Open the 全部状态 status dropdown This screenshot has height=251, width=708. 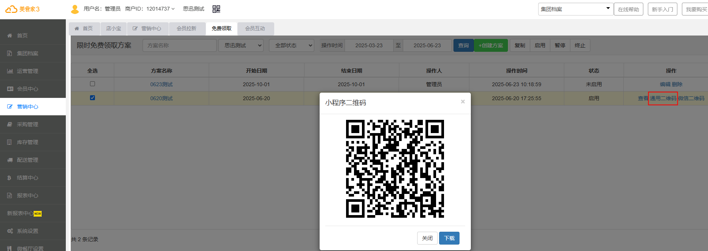coord(292,45)
